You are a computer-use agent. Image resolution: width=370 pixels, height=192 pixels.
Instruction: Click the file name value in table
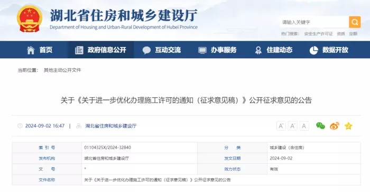click(157, 180)
